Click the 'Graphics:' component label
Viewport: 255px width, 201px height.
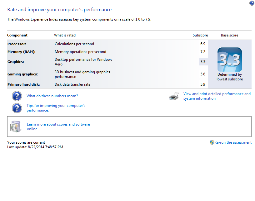(x=16, y=62)
